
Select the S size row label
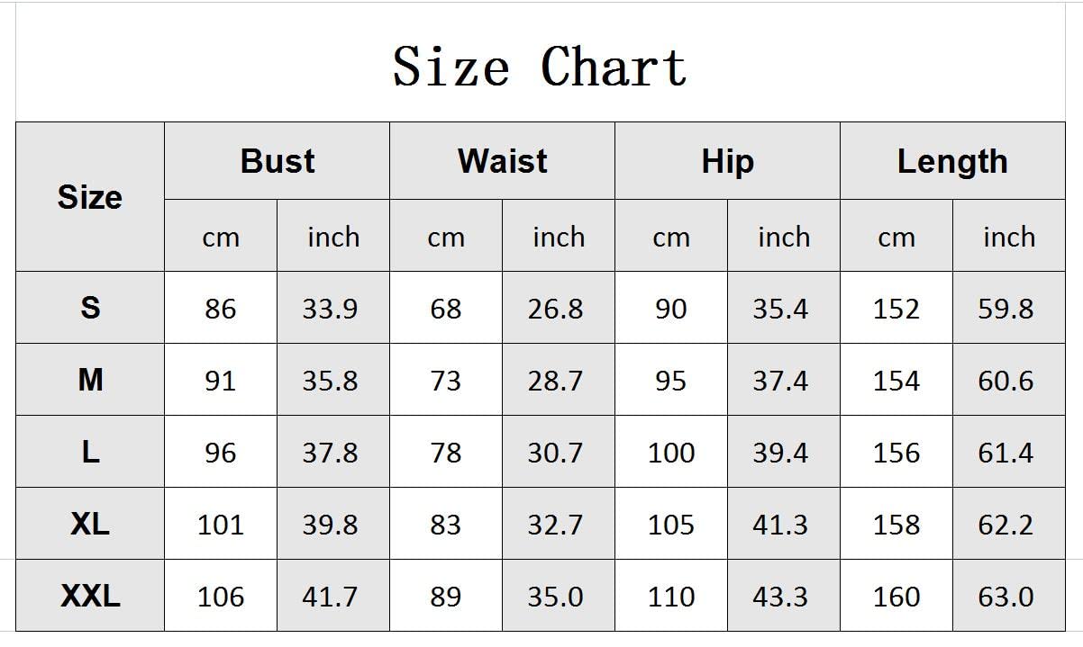tap(90, 308)
